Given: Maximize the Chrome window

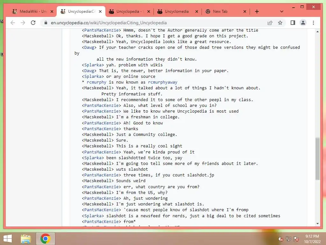Looking at the screenshot, I should click(302, 7).
